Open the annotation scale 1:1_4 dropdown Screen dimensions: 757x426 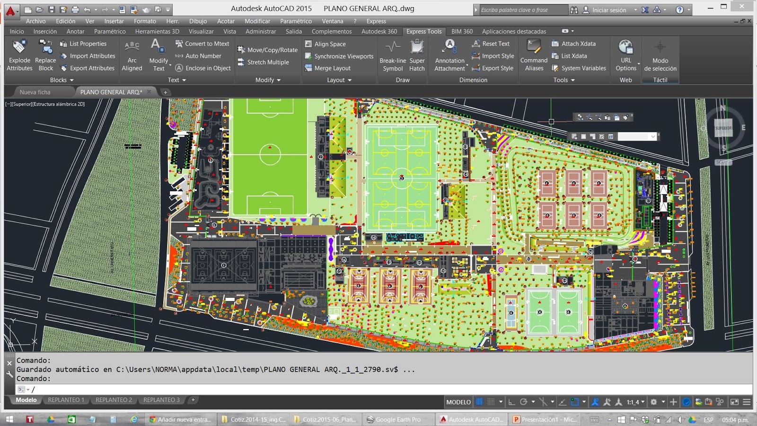[635, 402]
